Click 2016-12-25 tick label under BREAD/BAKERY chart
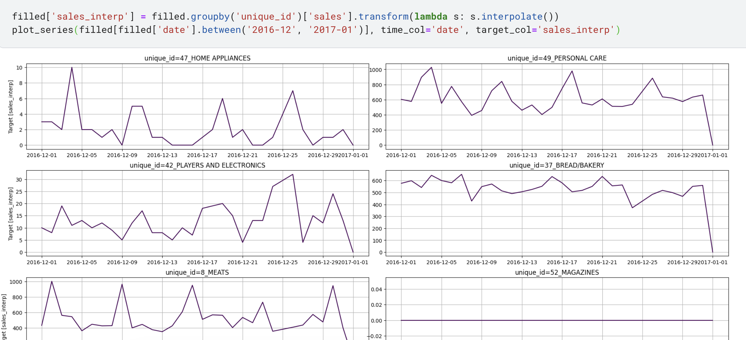This screenshot has width=746, height=340. pos(642,262)
